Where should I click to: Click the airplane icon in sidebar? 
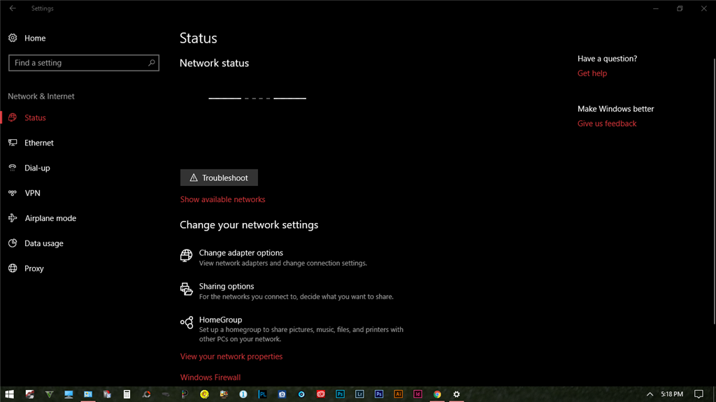pyautogui.click(x=13, y=218)
